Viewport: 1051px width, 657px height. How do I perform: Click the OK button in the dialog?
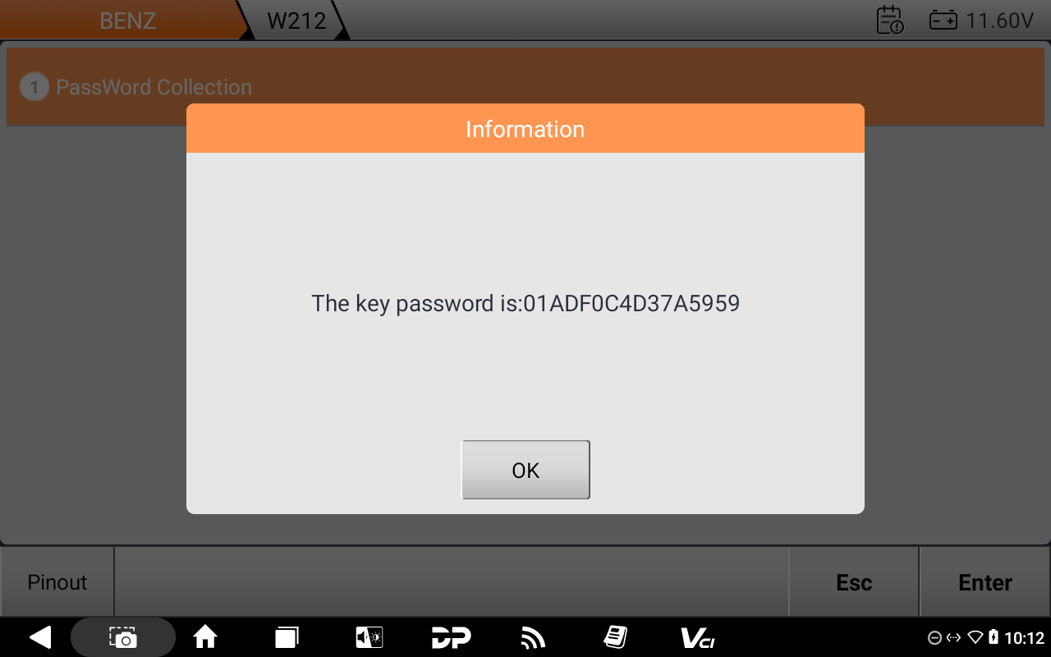pyautogui.click(x=525, y=470)
